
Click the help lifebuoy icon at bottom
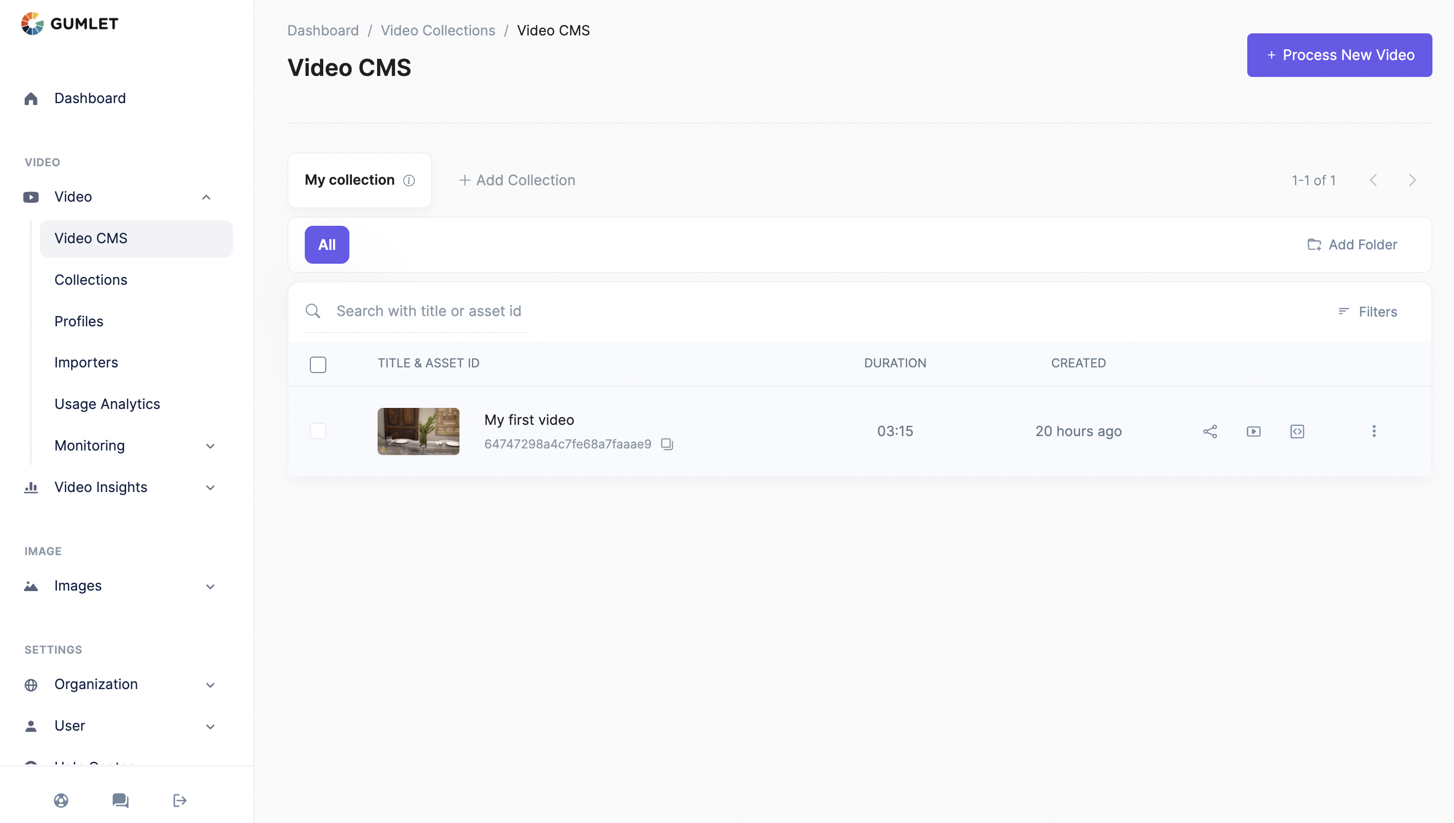click(61, 800)
